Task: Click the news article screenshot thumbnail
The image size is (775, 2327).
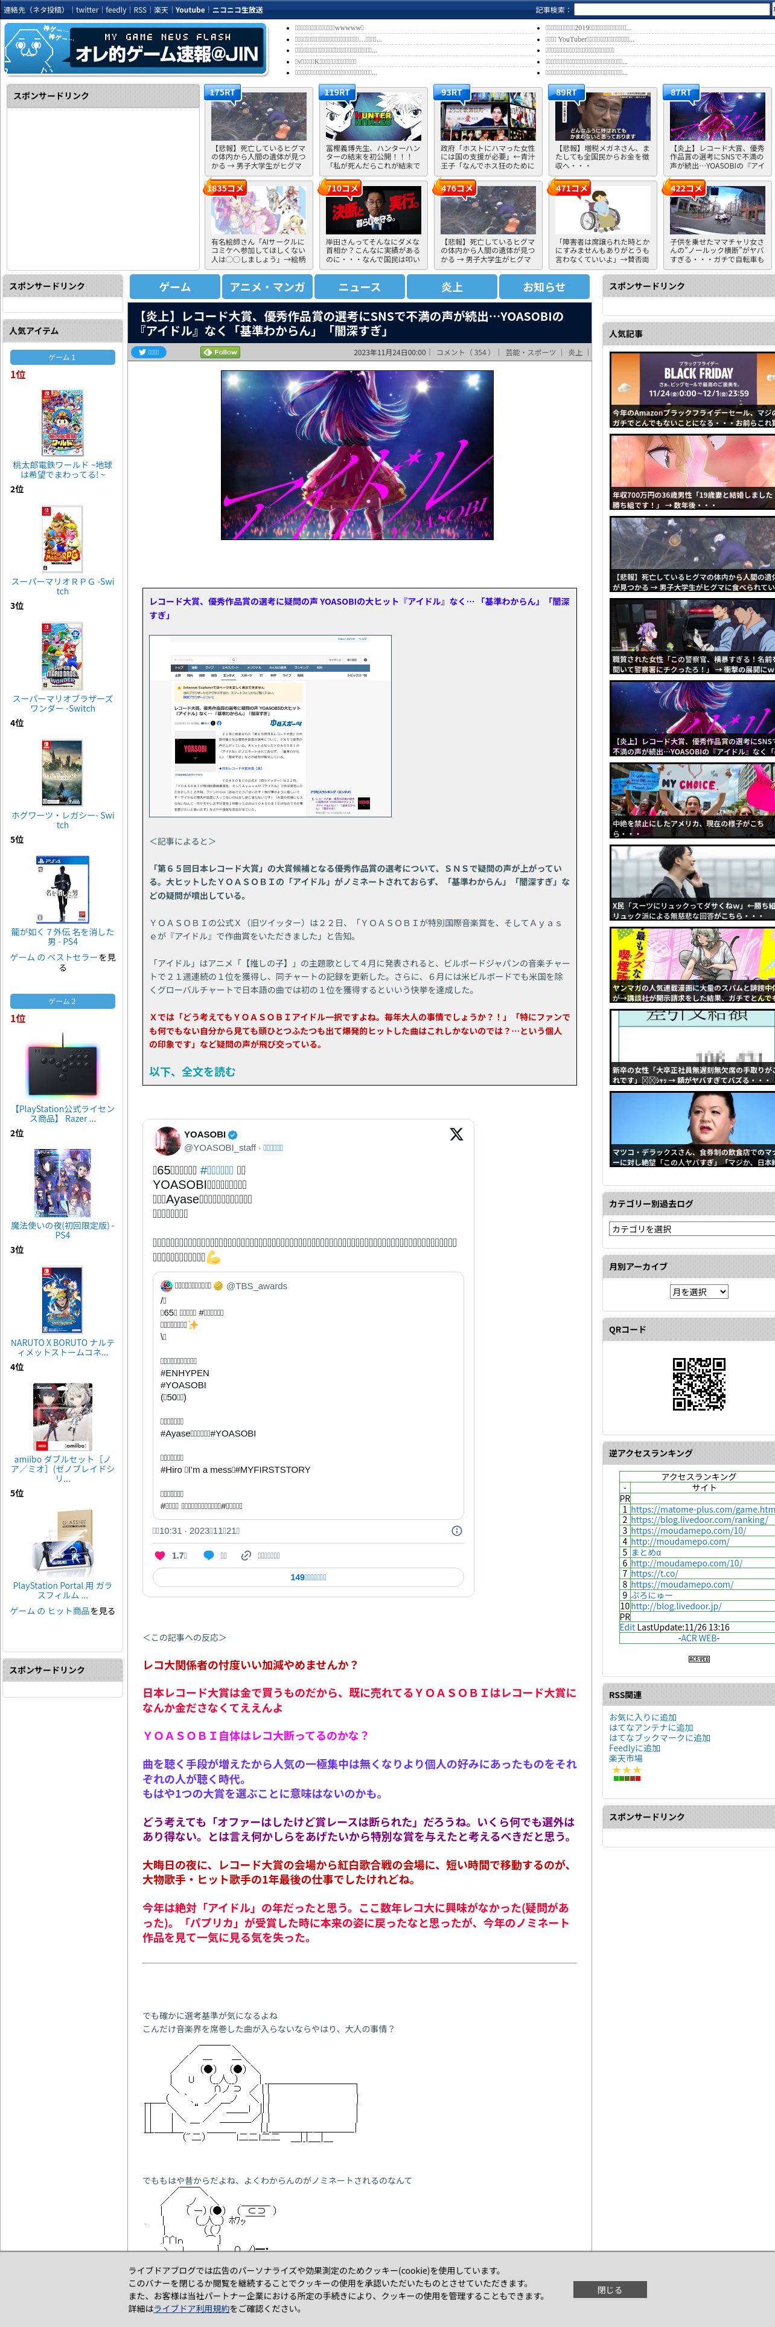Action: 270,726
